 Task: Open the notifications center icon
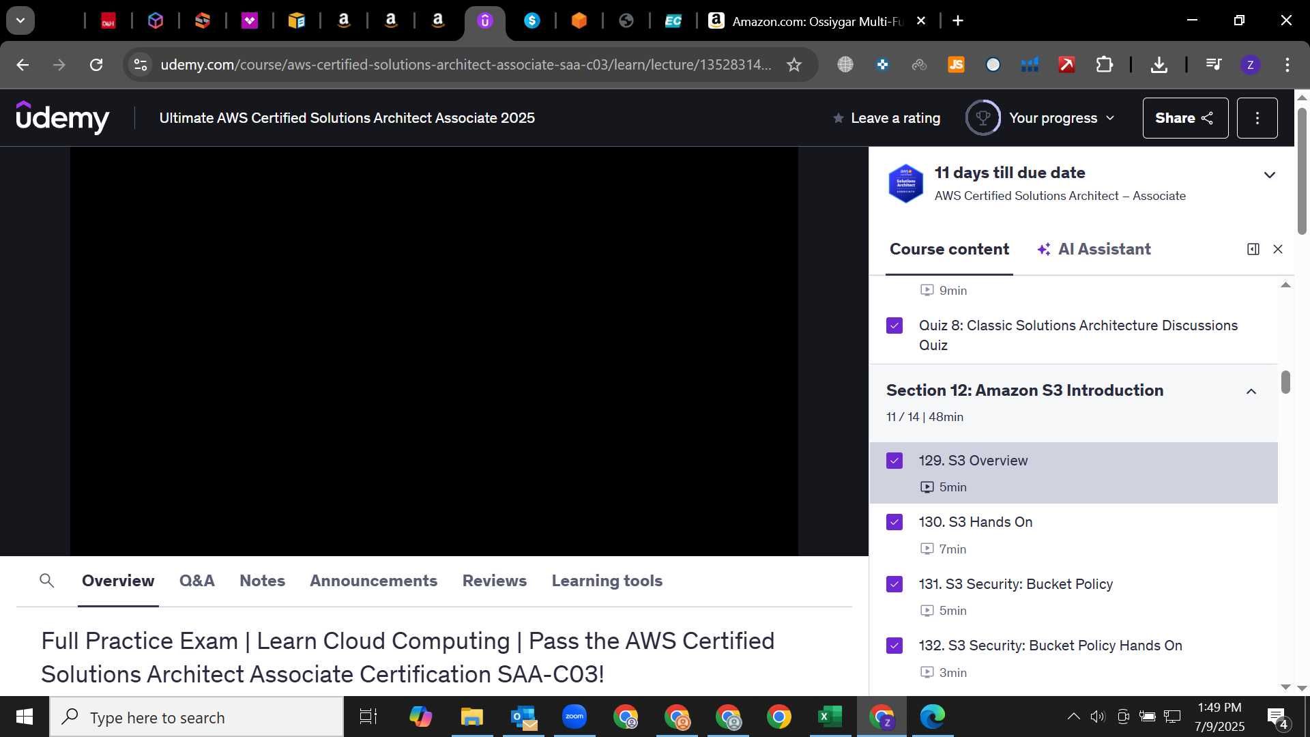tap(1277, 717)
